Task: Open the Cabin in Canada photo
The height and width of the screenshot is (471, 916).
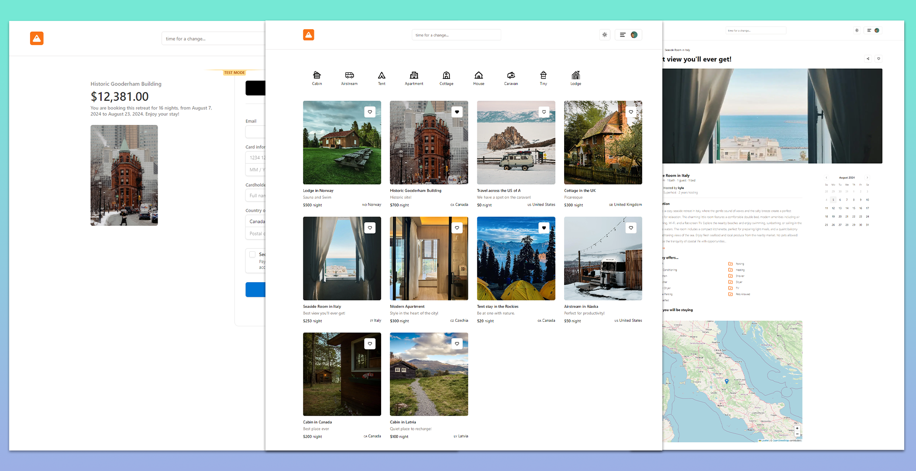Action: (342, 374)
